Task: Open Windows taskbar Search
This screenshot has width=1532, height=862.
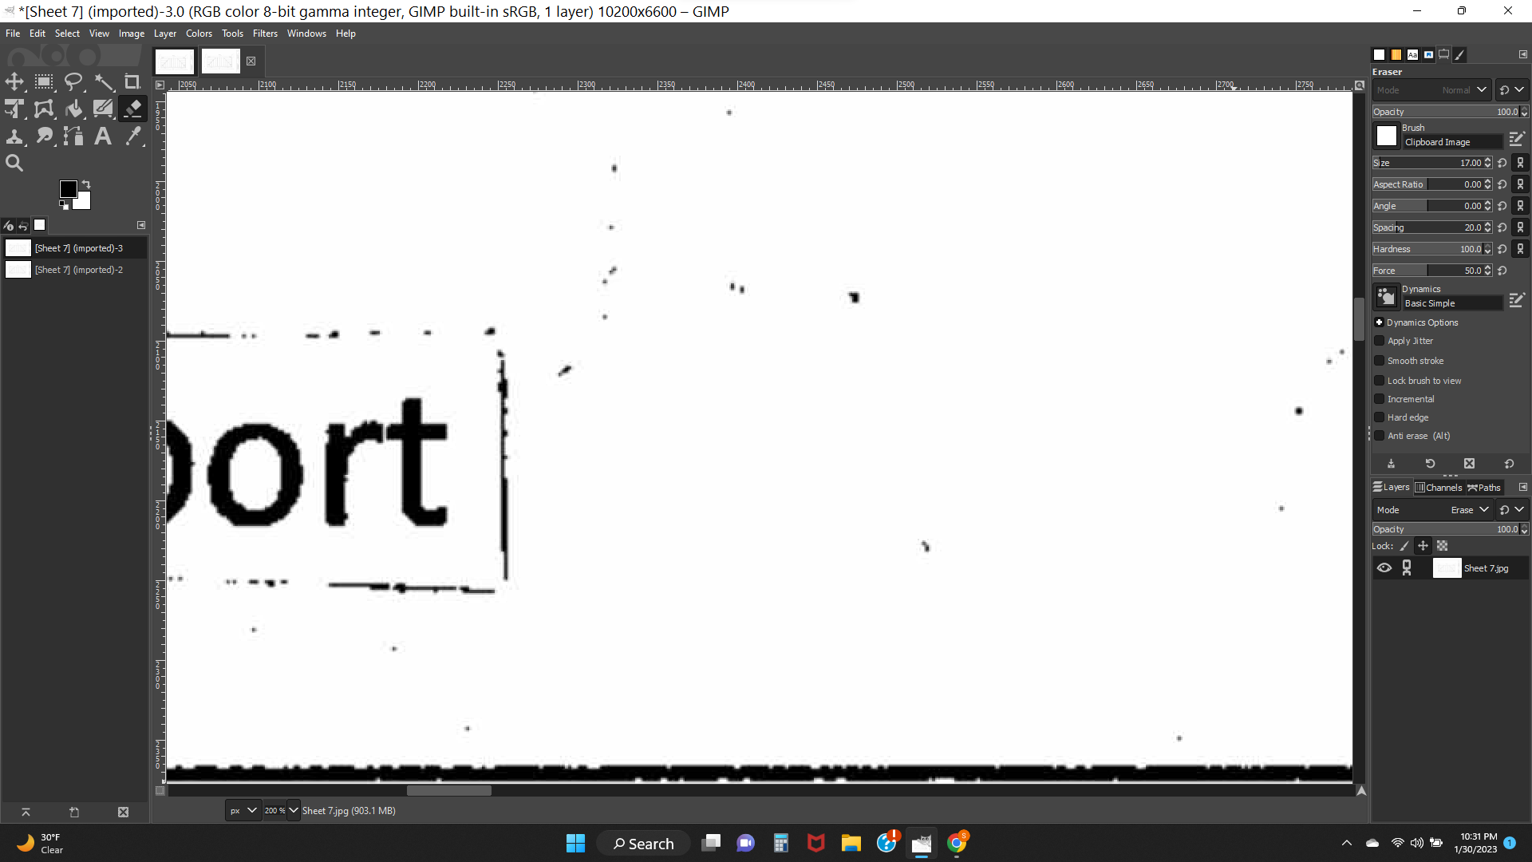Action: point(643,844)
